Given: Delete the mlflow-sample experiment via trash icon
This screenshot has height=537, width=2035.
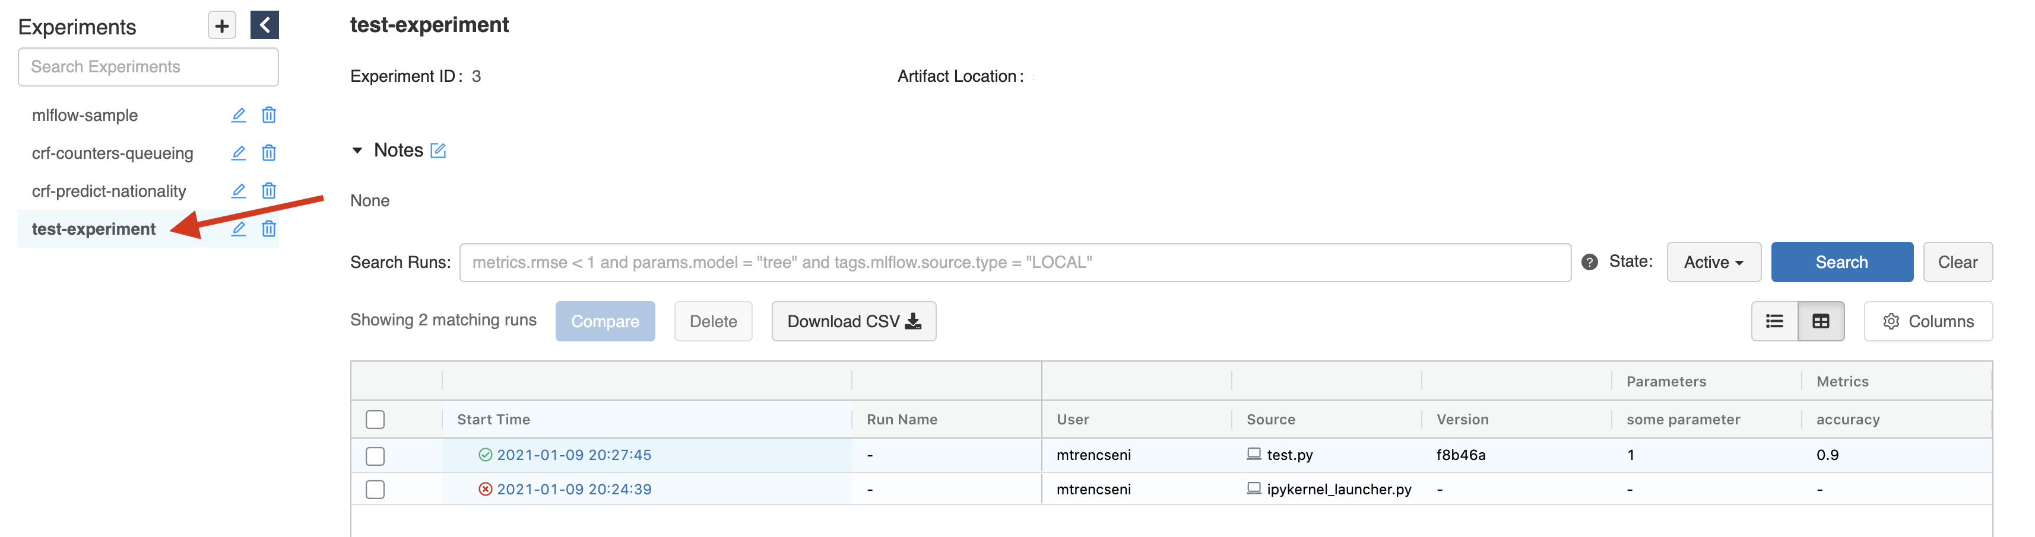Looking at the screenshot, I should pyautogui.click(x=268, y=115).
